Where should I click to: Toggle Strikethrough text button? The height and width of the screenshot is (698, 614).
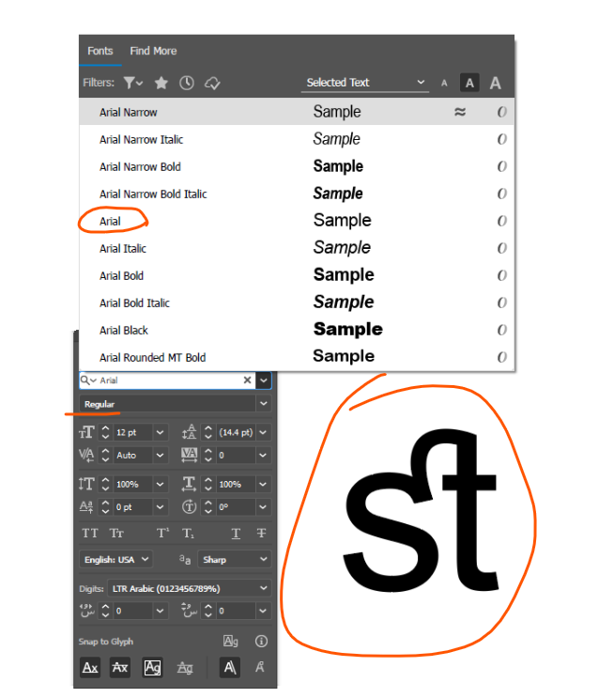coord(261,534)
